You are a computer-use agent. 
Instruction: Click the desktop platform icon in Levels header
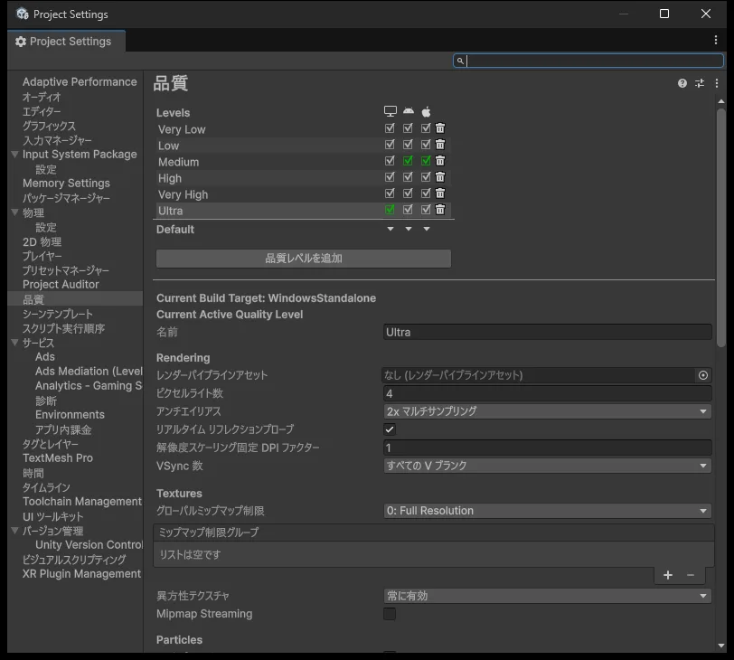(390, 111)
